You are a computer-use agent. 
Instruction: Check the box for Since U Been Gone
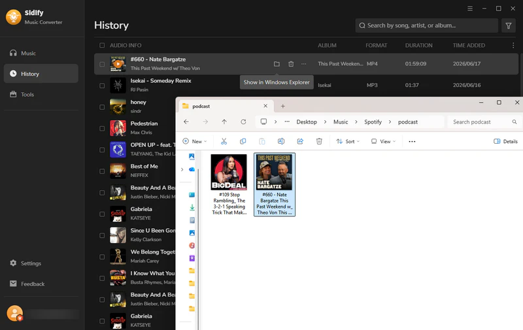point(102,235)
